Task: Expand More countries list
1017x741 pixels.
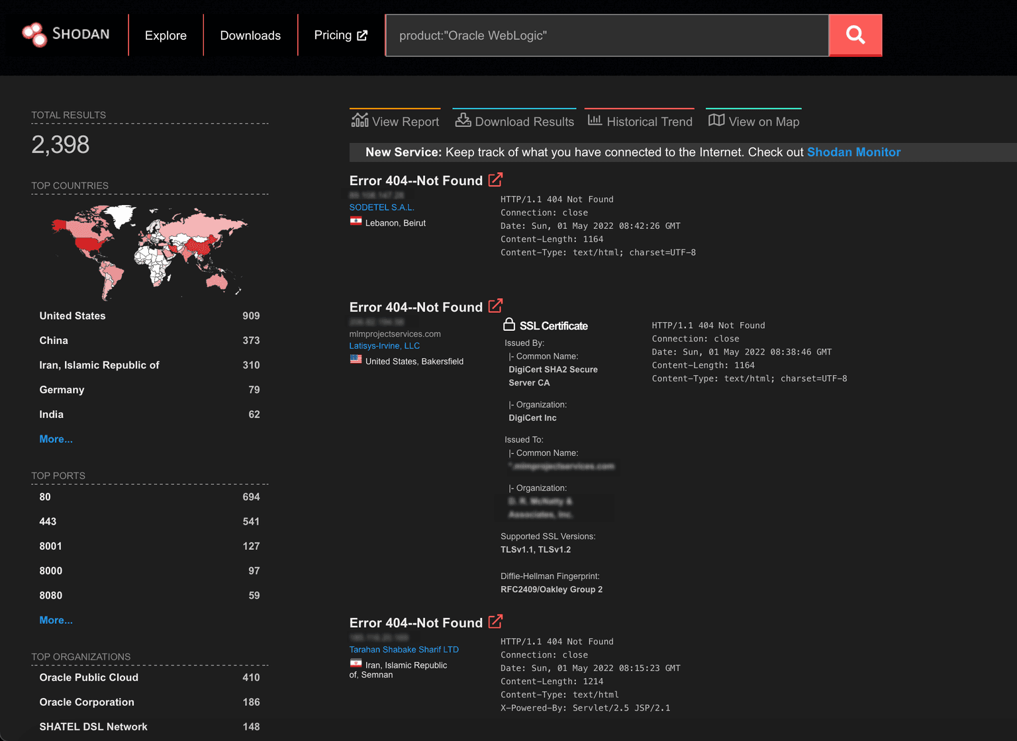Action: pos(56,439)
